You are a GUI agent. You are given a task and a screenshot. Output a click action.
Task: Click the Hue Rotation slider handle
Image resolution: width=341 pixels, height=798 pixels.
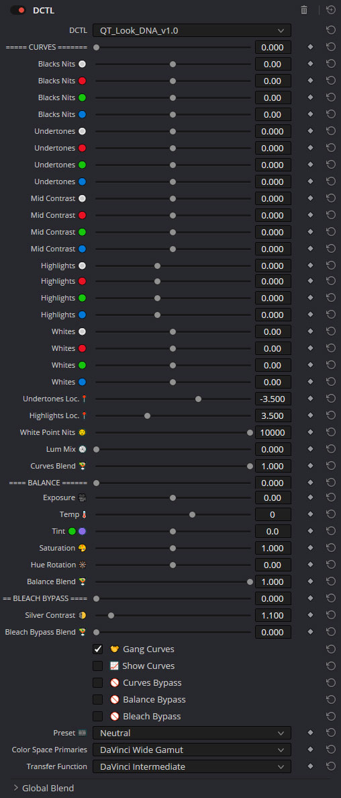[173, 565]
